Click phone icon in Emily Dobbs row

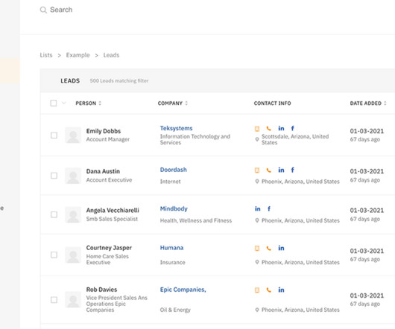pos(269,129)
